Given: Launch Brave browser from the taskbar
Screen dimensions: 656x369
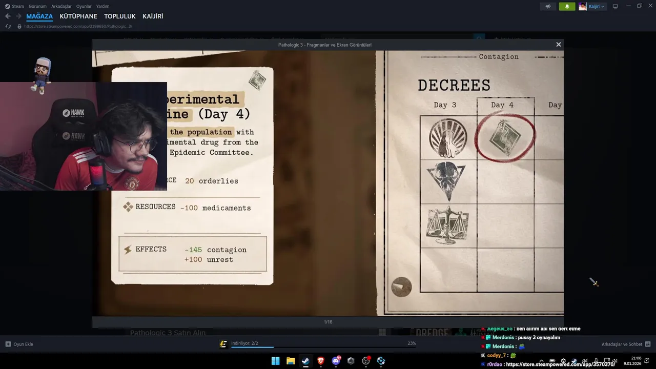Looking at the screenshot, I should pyautogui.click(x=321, y=361).
